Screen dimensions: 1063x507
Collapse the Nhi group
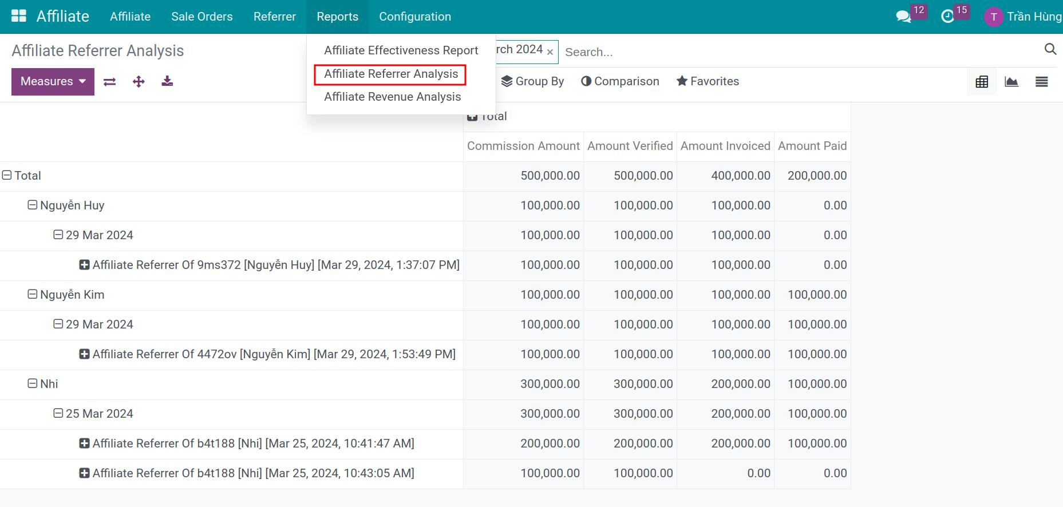(33, 384)
